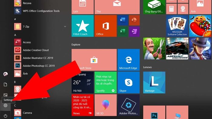Click the Lenovo group heading

click(147, 67)
